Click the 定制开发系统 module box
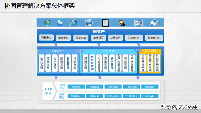This screenshot has height=113, width=201. click(x=143, y=63)
